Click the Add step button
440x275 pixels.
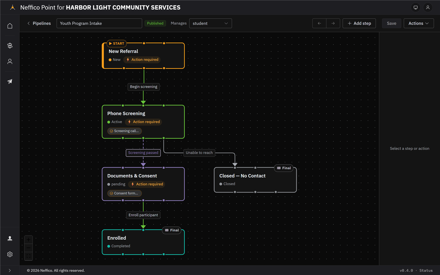pyautogui.click(x=359, y=23)
